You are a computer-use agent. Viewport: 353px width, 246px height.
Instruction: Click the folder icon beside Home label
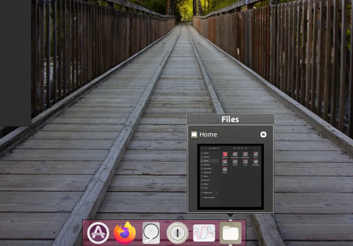(x=194, y=134)
